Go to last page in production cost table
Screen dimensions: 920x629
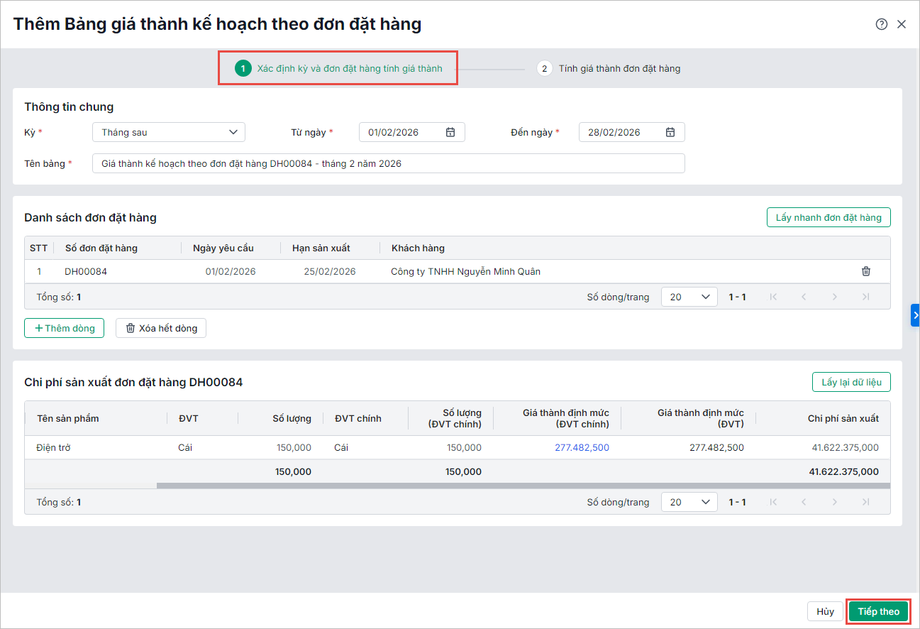click(x=865, y=502)
